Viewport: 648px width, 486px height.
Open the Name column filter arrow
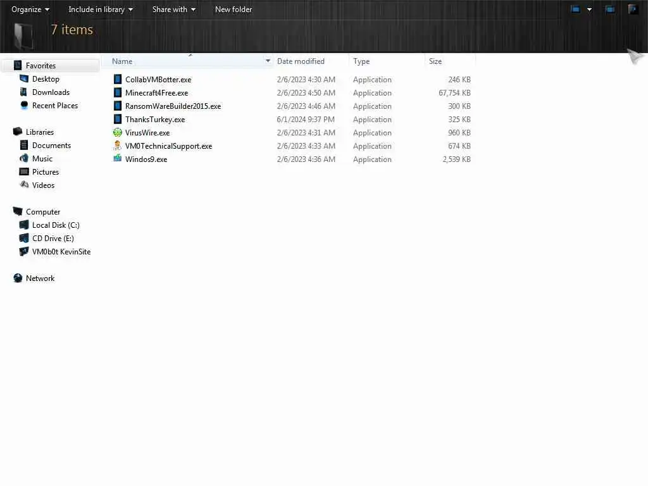268,61
